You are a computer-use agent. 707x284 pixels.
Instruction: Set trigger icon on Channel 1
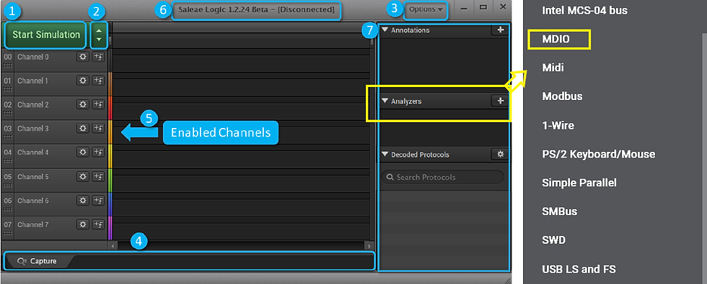98,81
